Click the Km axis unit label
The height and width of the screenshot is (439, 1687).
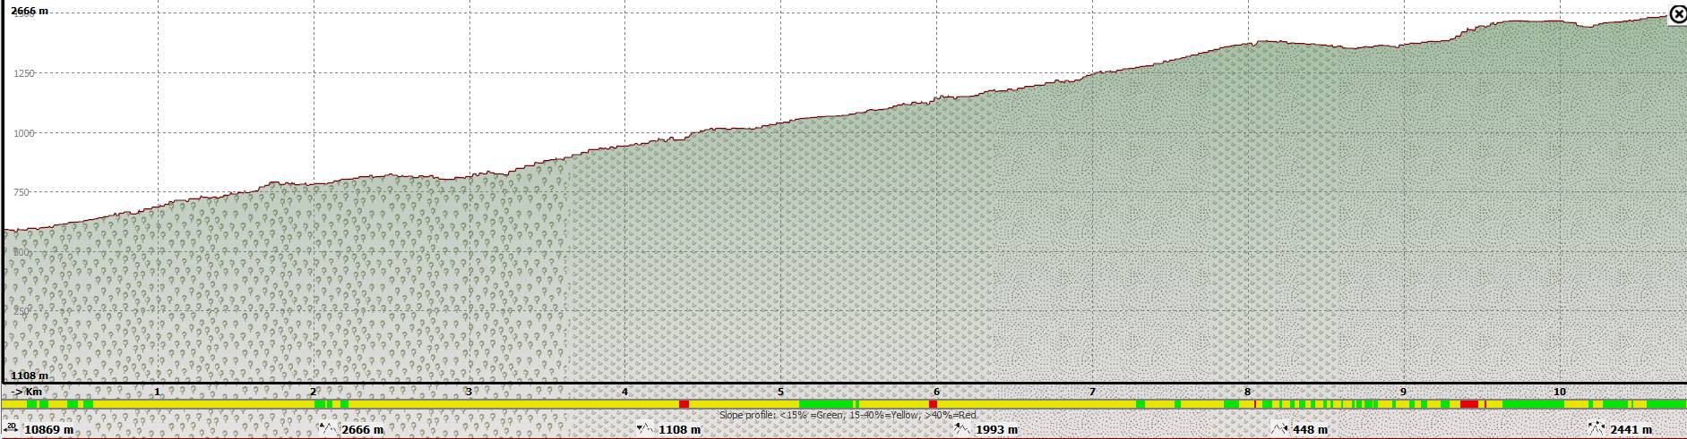tap(33, 392)
